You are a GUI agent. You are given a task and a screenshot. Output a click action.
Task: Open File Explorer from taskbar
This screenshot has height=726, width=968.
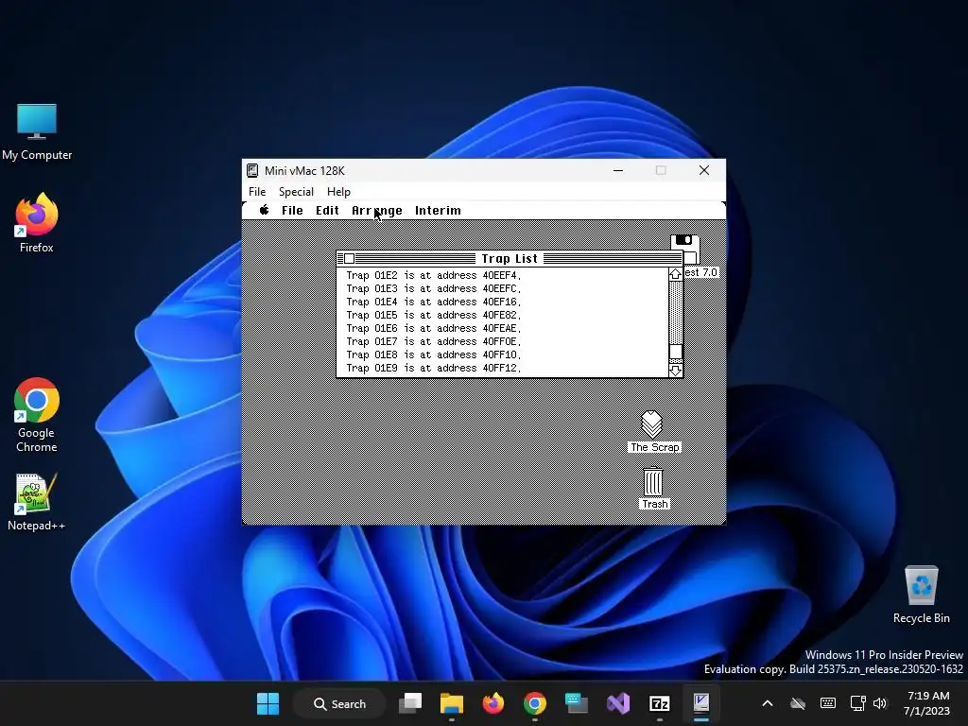451,703
